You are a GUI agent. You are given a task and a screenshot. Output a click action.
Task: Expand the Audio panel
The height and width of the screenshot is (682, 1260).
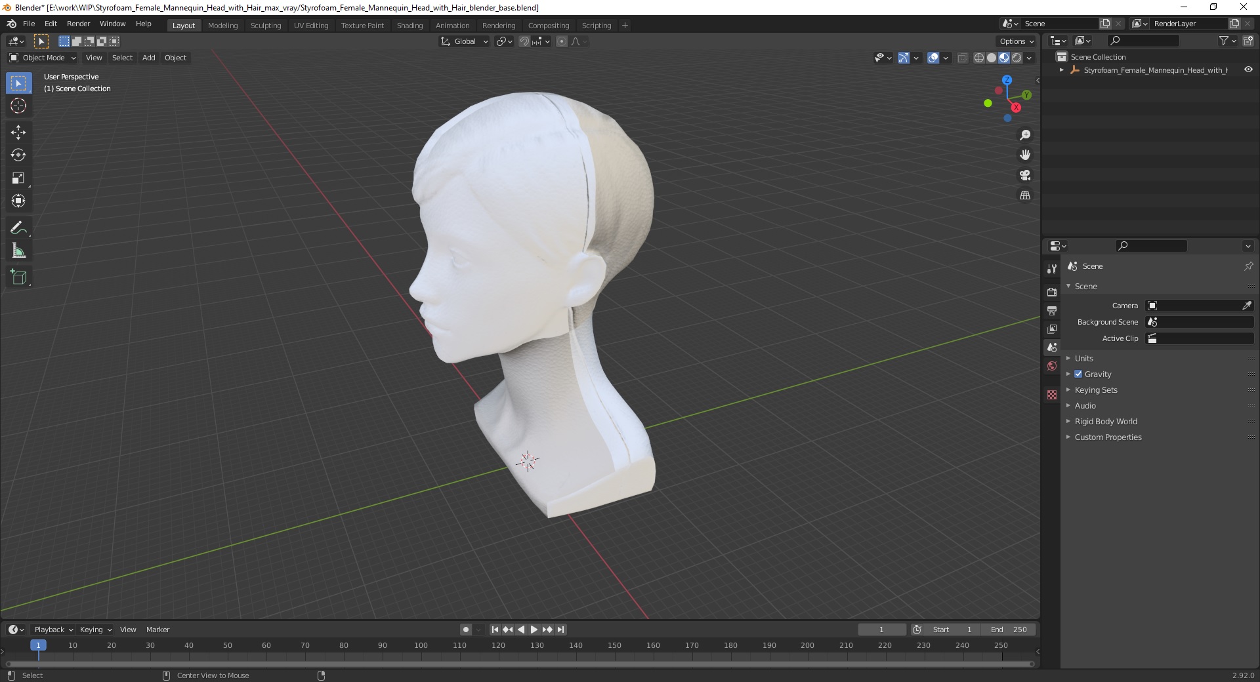point(1085,405)
